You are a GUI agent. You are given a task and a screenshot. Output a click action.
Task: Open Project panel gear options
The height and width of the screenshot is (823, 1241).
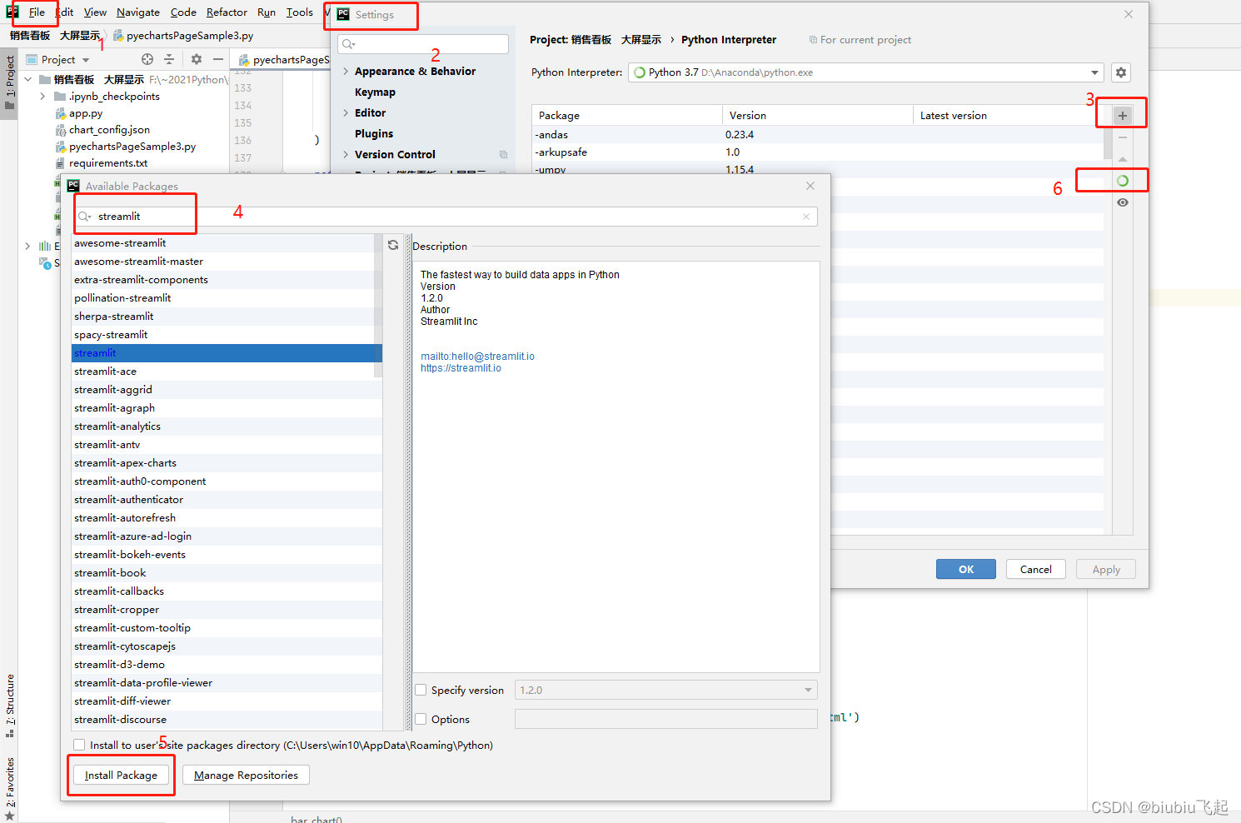click(197, 59)
